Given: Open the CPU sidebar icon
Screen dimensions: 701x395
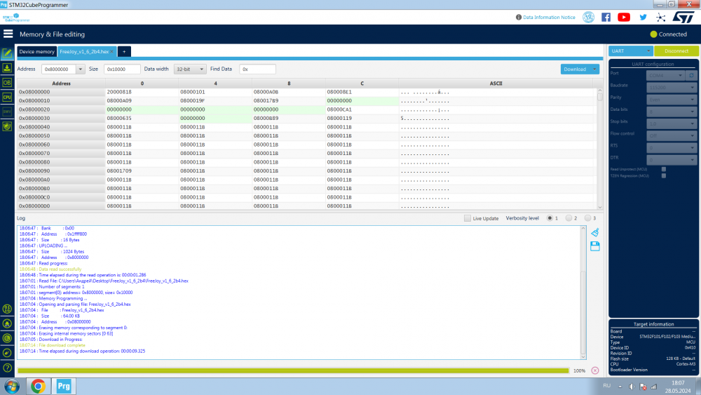Looking at the screenshot, I should pyautogui.click(x=7, y=97).
